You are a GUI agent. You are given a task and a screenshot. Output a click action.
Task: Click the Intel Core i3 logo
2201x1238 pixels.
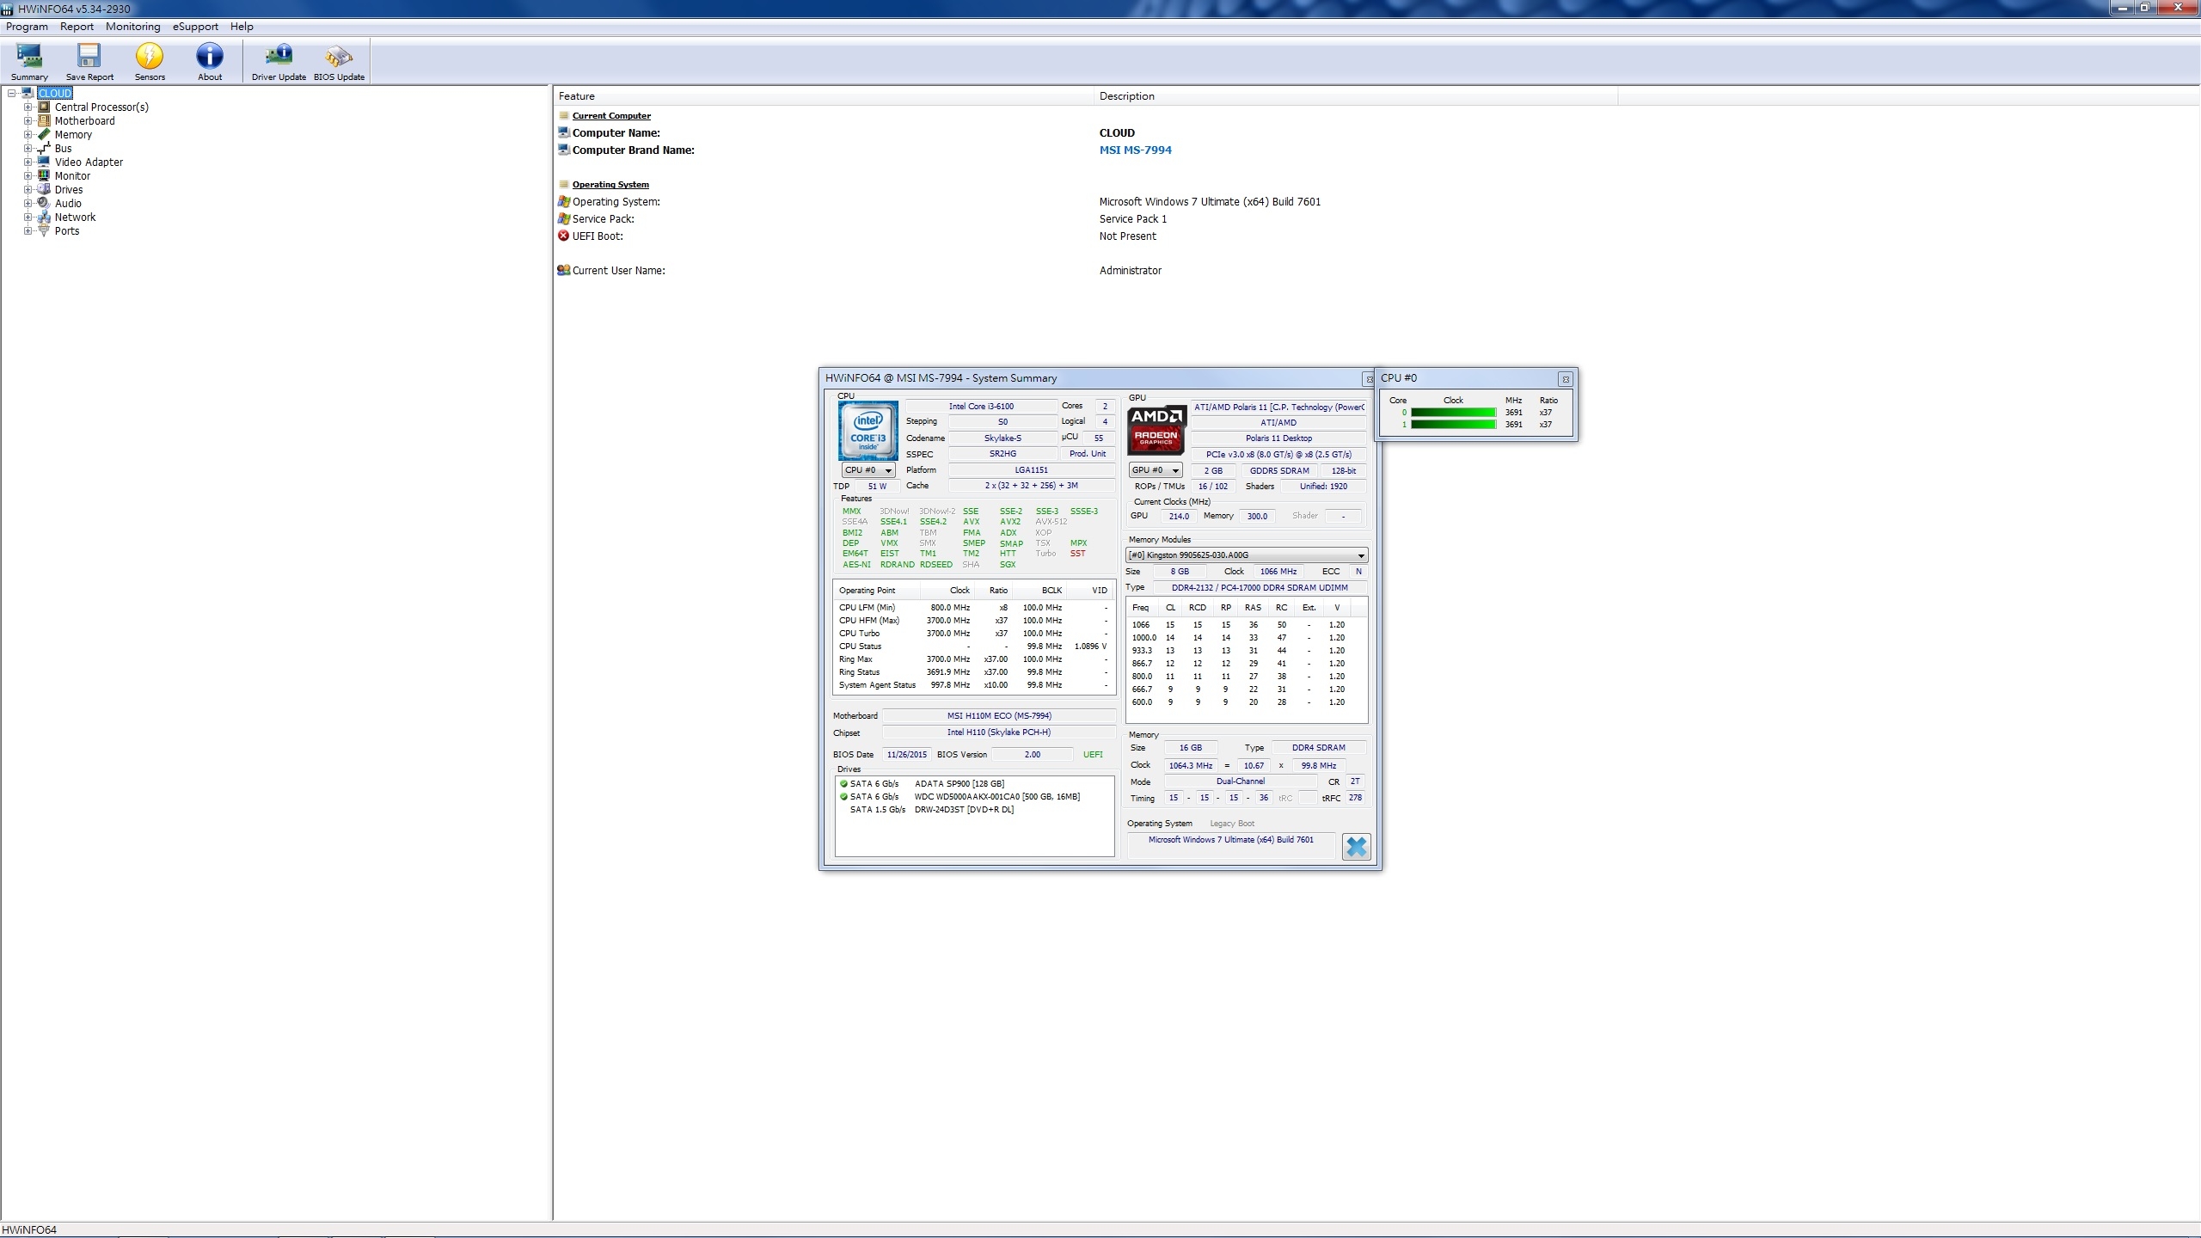click(x=868, y=430)
